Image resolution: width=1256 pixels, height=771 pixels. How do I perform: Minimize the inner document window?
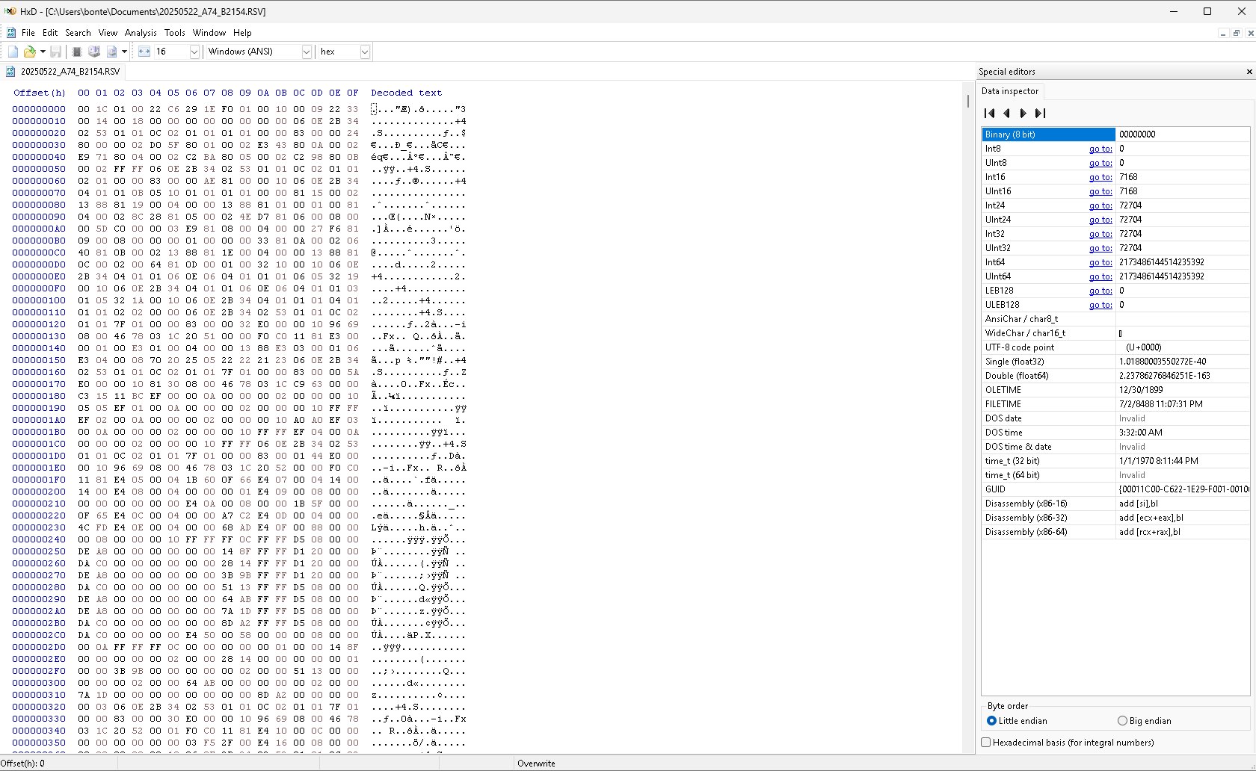click(1223, 33)
